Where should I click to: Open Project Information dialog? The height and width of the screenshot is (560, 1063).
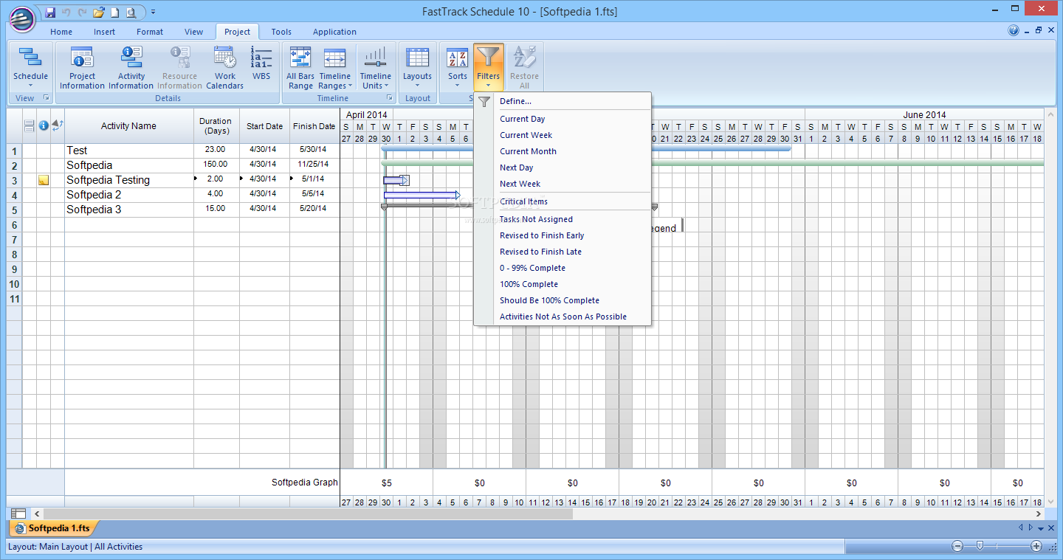coord(82,68)
